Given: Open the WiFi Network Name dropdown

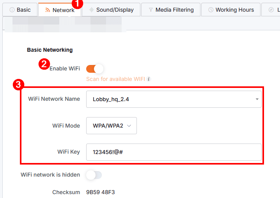Looking at the screenshot, I should click(x=174, y=99).
